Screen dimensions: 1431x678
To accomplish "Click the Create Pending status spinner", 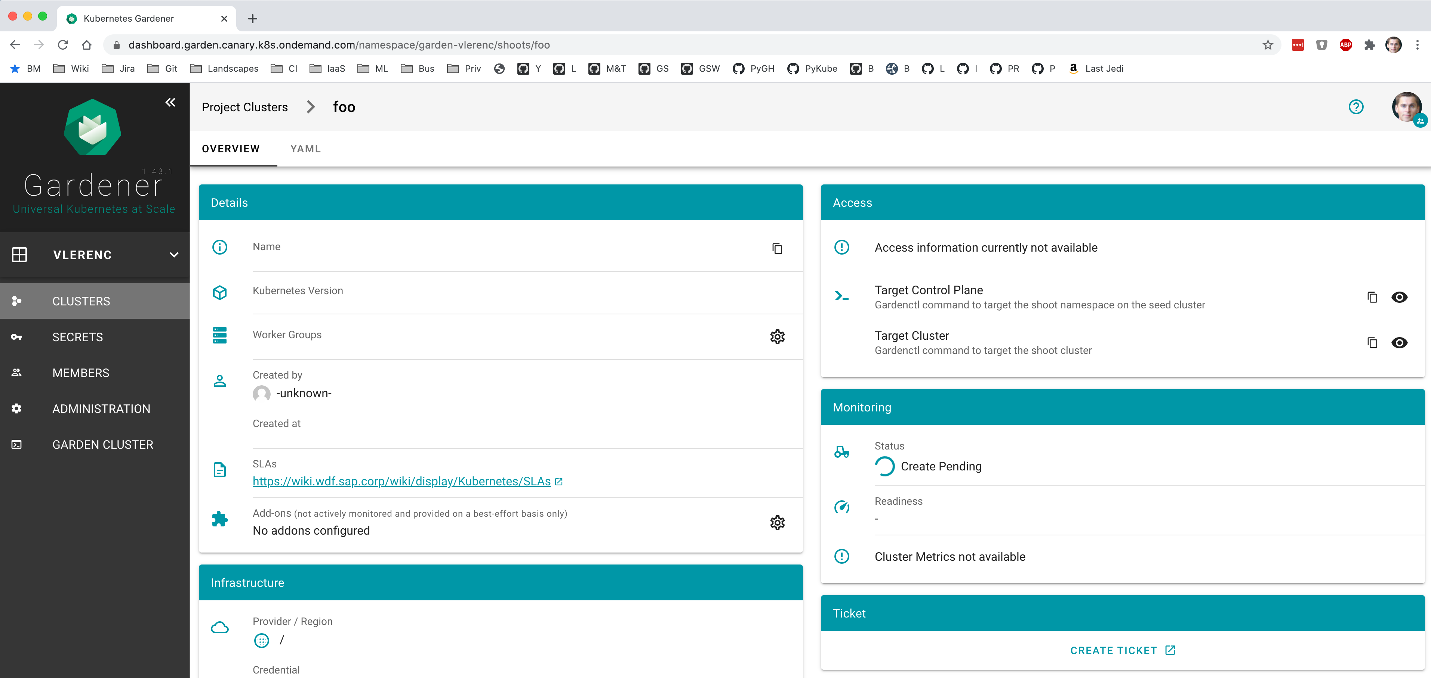I will point(886,466).
